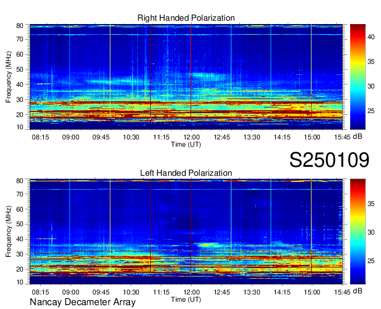This screenshot has height=309, width=381.
Task: Click the Nancay Decameter Array caption
Action: tap(82, 302)
